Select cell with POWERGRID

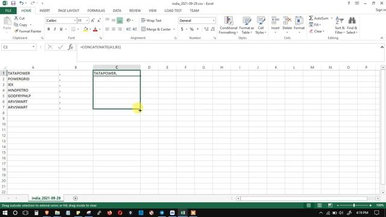pyautogui.click(x=33, y=79)
